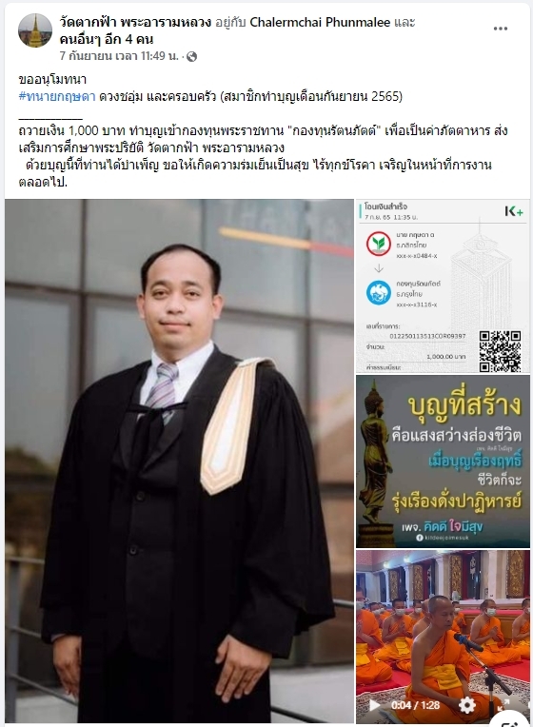This screenshot has height=727, width=533.
Task: Click the QR code on the transfer slip
Action: point(500,351)
